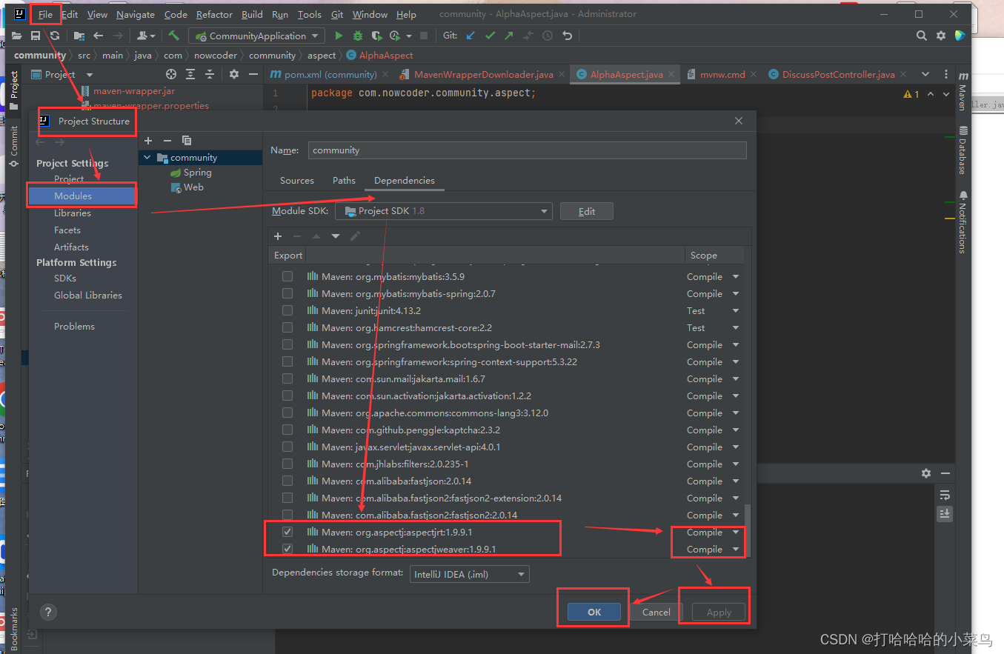Uncheck Export for aspectjweaver:1.9.9.1
This screenshot has height=654, width=1004.
tap(287, 549)
